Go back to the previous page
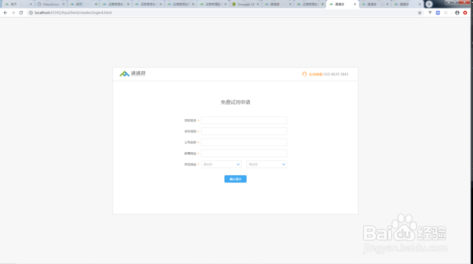 tap(5, 13)
